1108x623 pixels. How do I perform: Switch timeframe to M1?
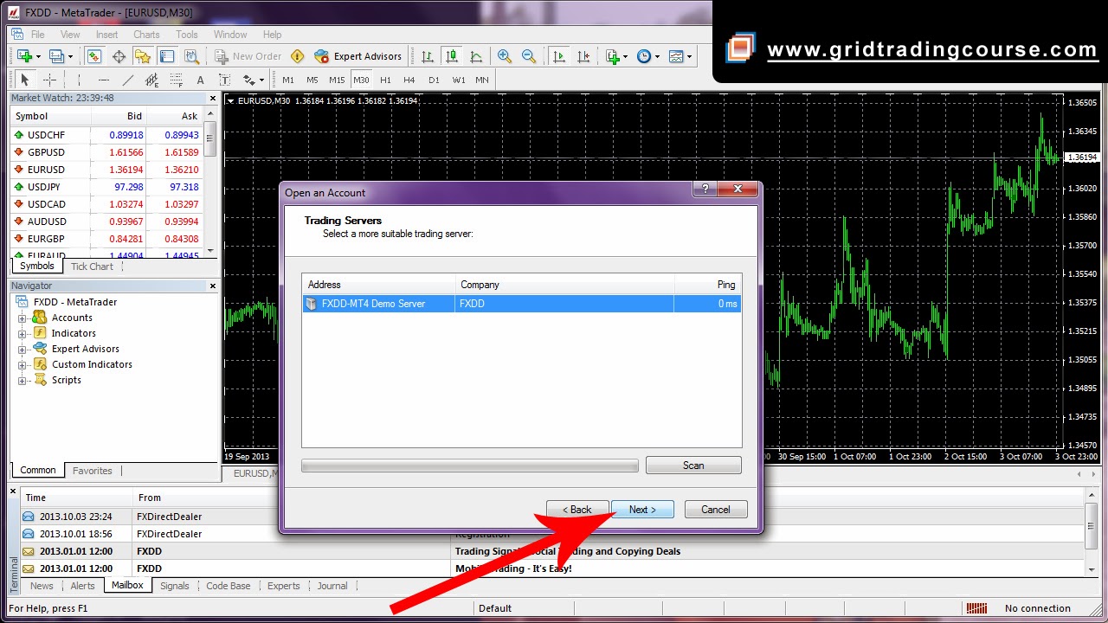coord(288,80)
